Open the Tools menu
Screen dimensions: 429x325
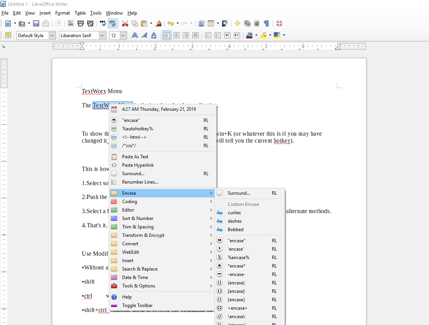pyautogui.click(x=96, y=13)
